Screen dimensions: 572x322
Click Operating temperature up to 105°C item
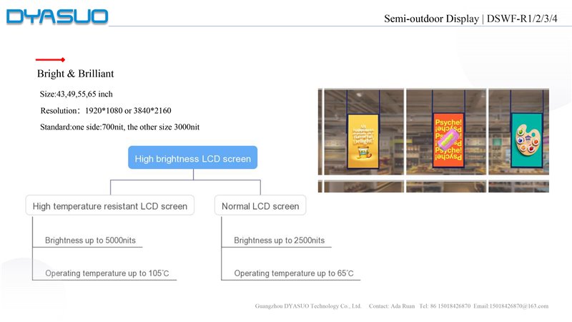(110, 273)
